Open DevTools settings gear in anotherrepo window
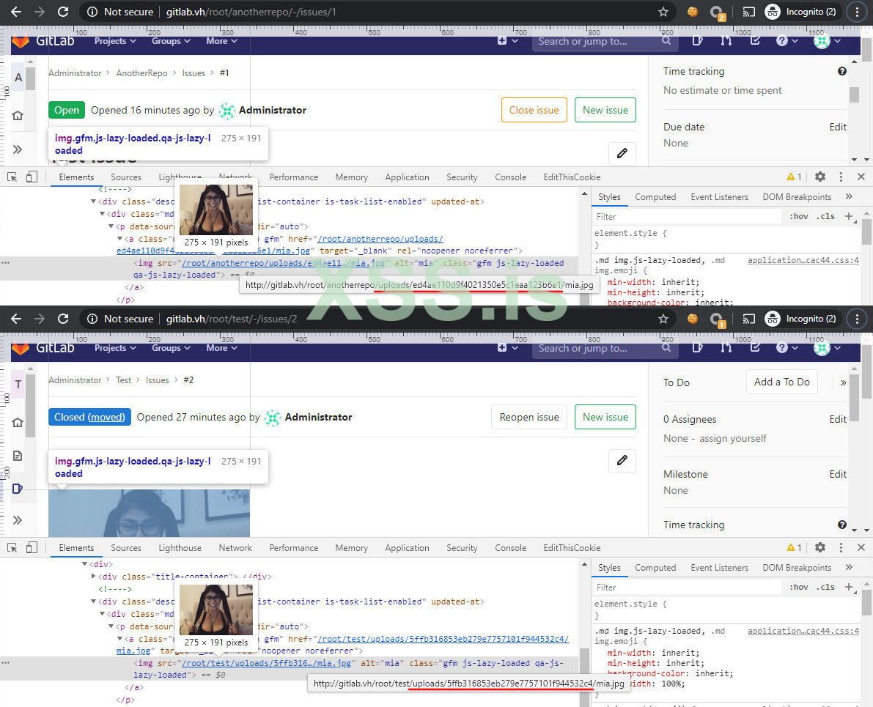The width and height of the screenshot is (873, 707). (x=820, y=177)
